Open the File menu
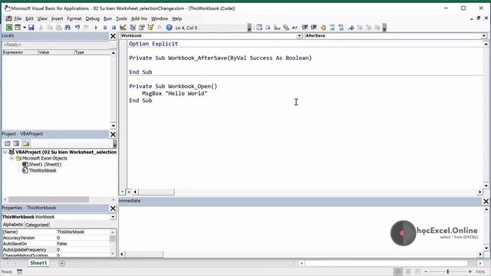Screen dimensions: 491x276 point(18,18)
